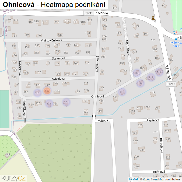This screenshot has height=182, width=182.
Task: Click the heat spot at house 112
Action: [x=159, y=72]
